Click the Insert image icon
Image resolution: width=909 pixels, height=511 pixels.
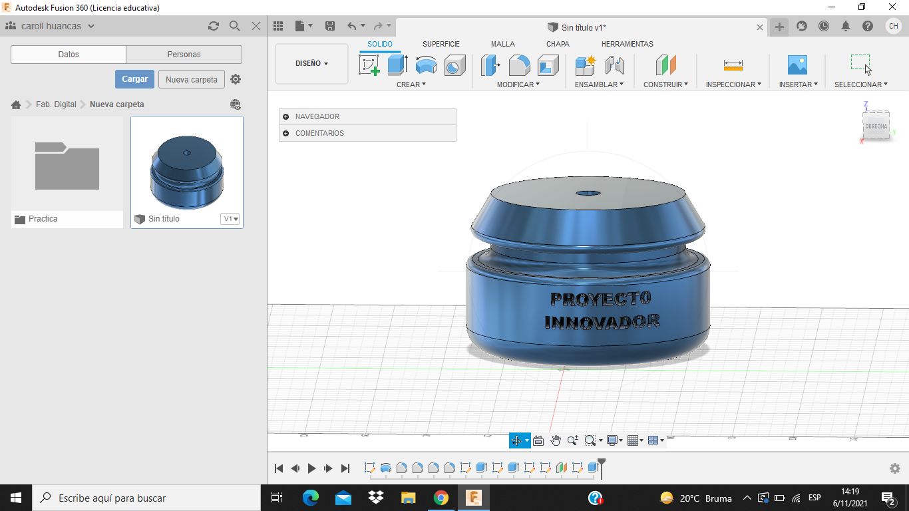(797, 65)
